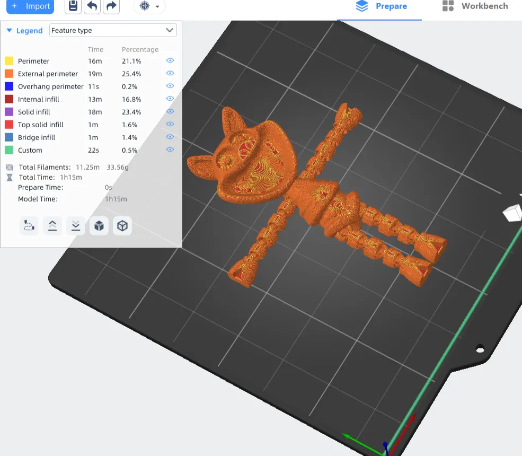Click the "Custom" legend label
Image resolution: width=522 pixels, height=456 pixels.
tap(30, 150)
